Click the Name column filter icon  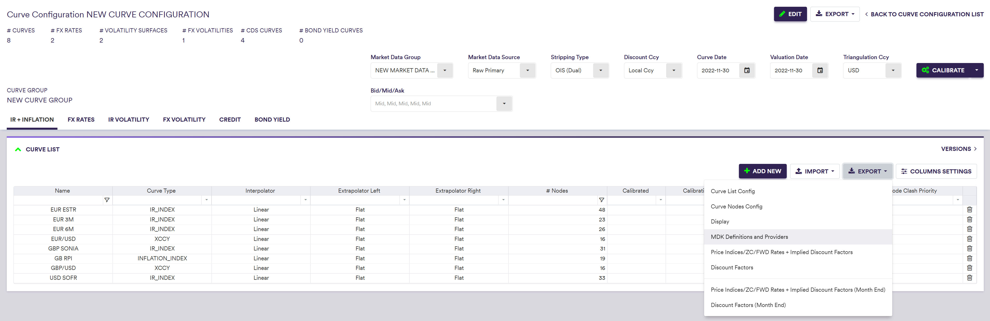(107, 200)
